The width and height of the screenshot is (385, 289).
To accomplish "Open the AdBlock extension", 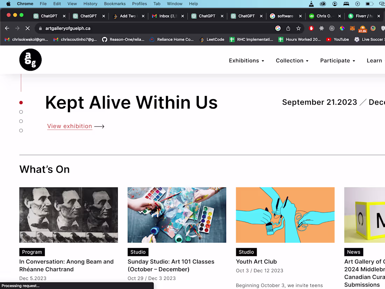I will coord(311,28).
